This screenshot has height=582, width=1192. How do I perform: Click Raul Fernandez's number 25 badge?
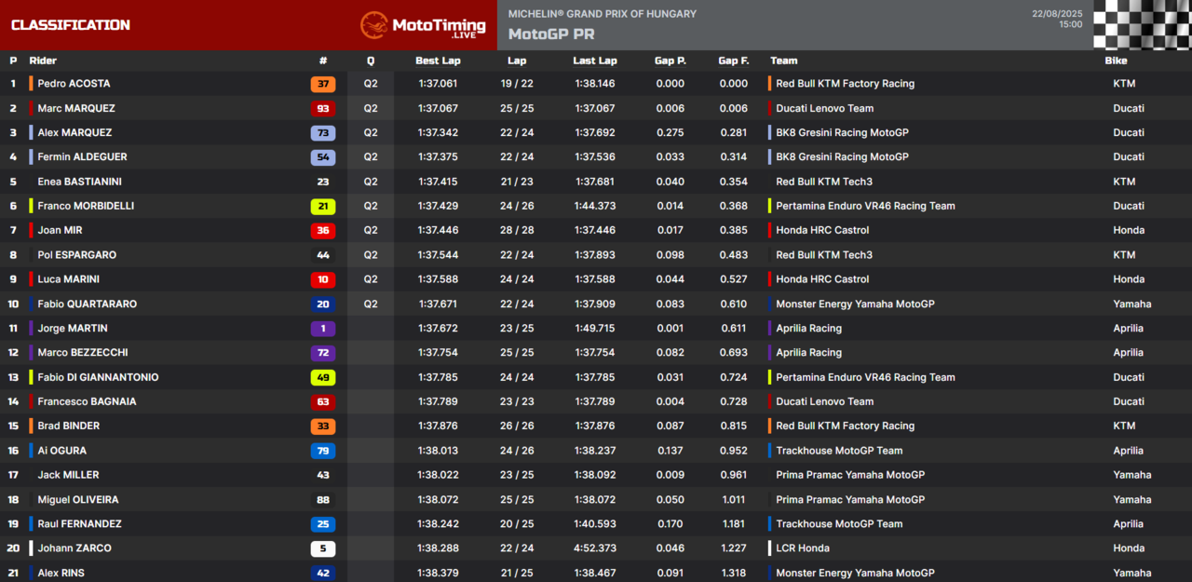(x=323, y=523)
